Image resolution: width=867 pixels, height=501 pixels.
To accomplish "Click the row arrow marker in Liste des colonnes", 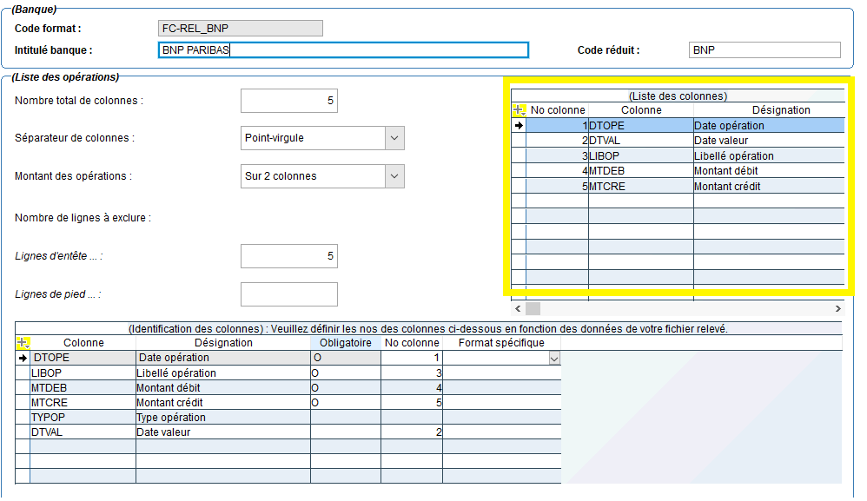I will (519, 125).
